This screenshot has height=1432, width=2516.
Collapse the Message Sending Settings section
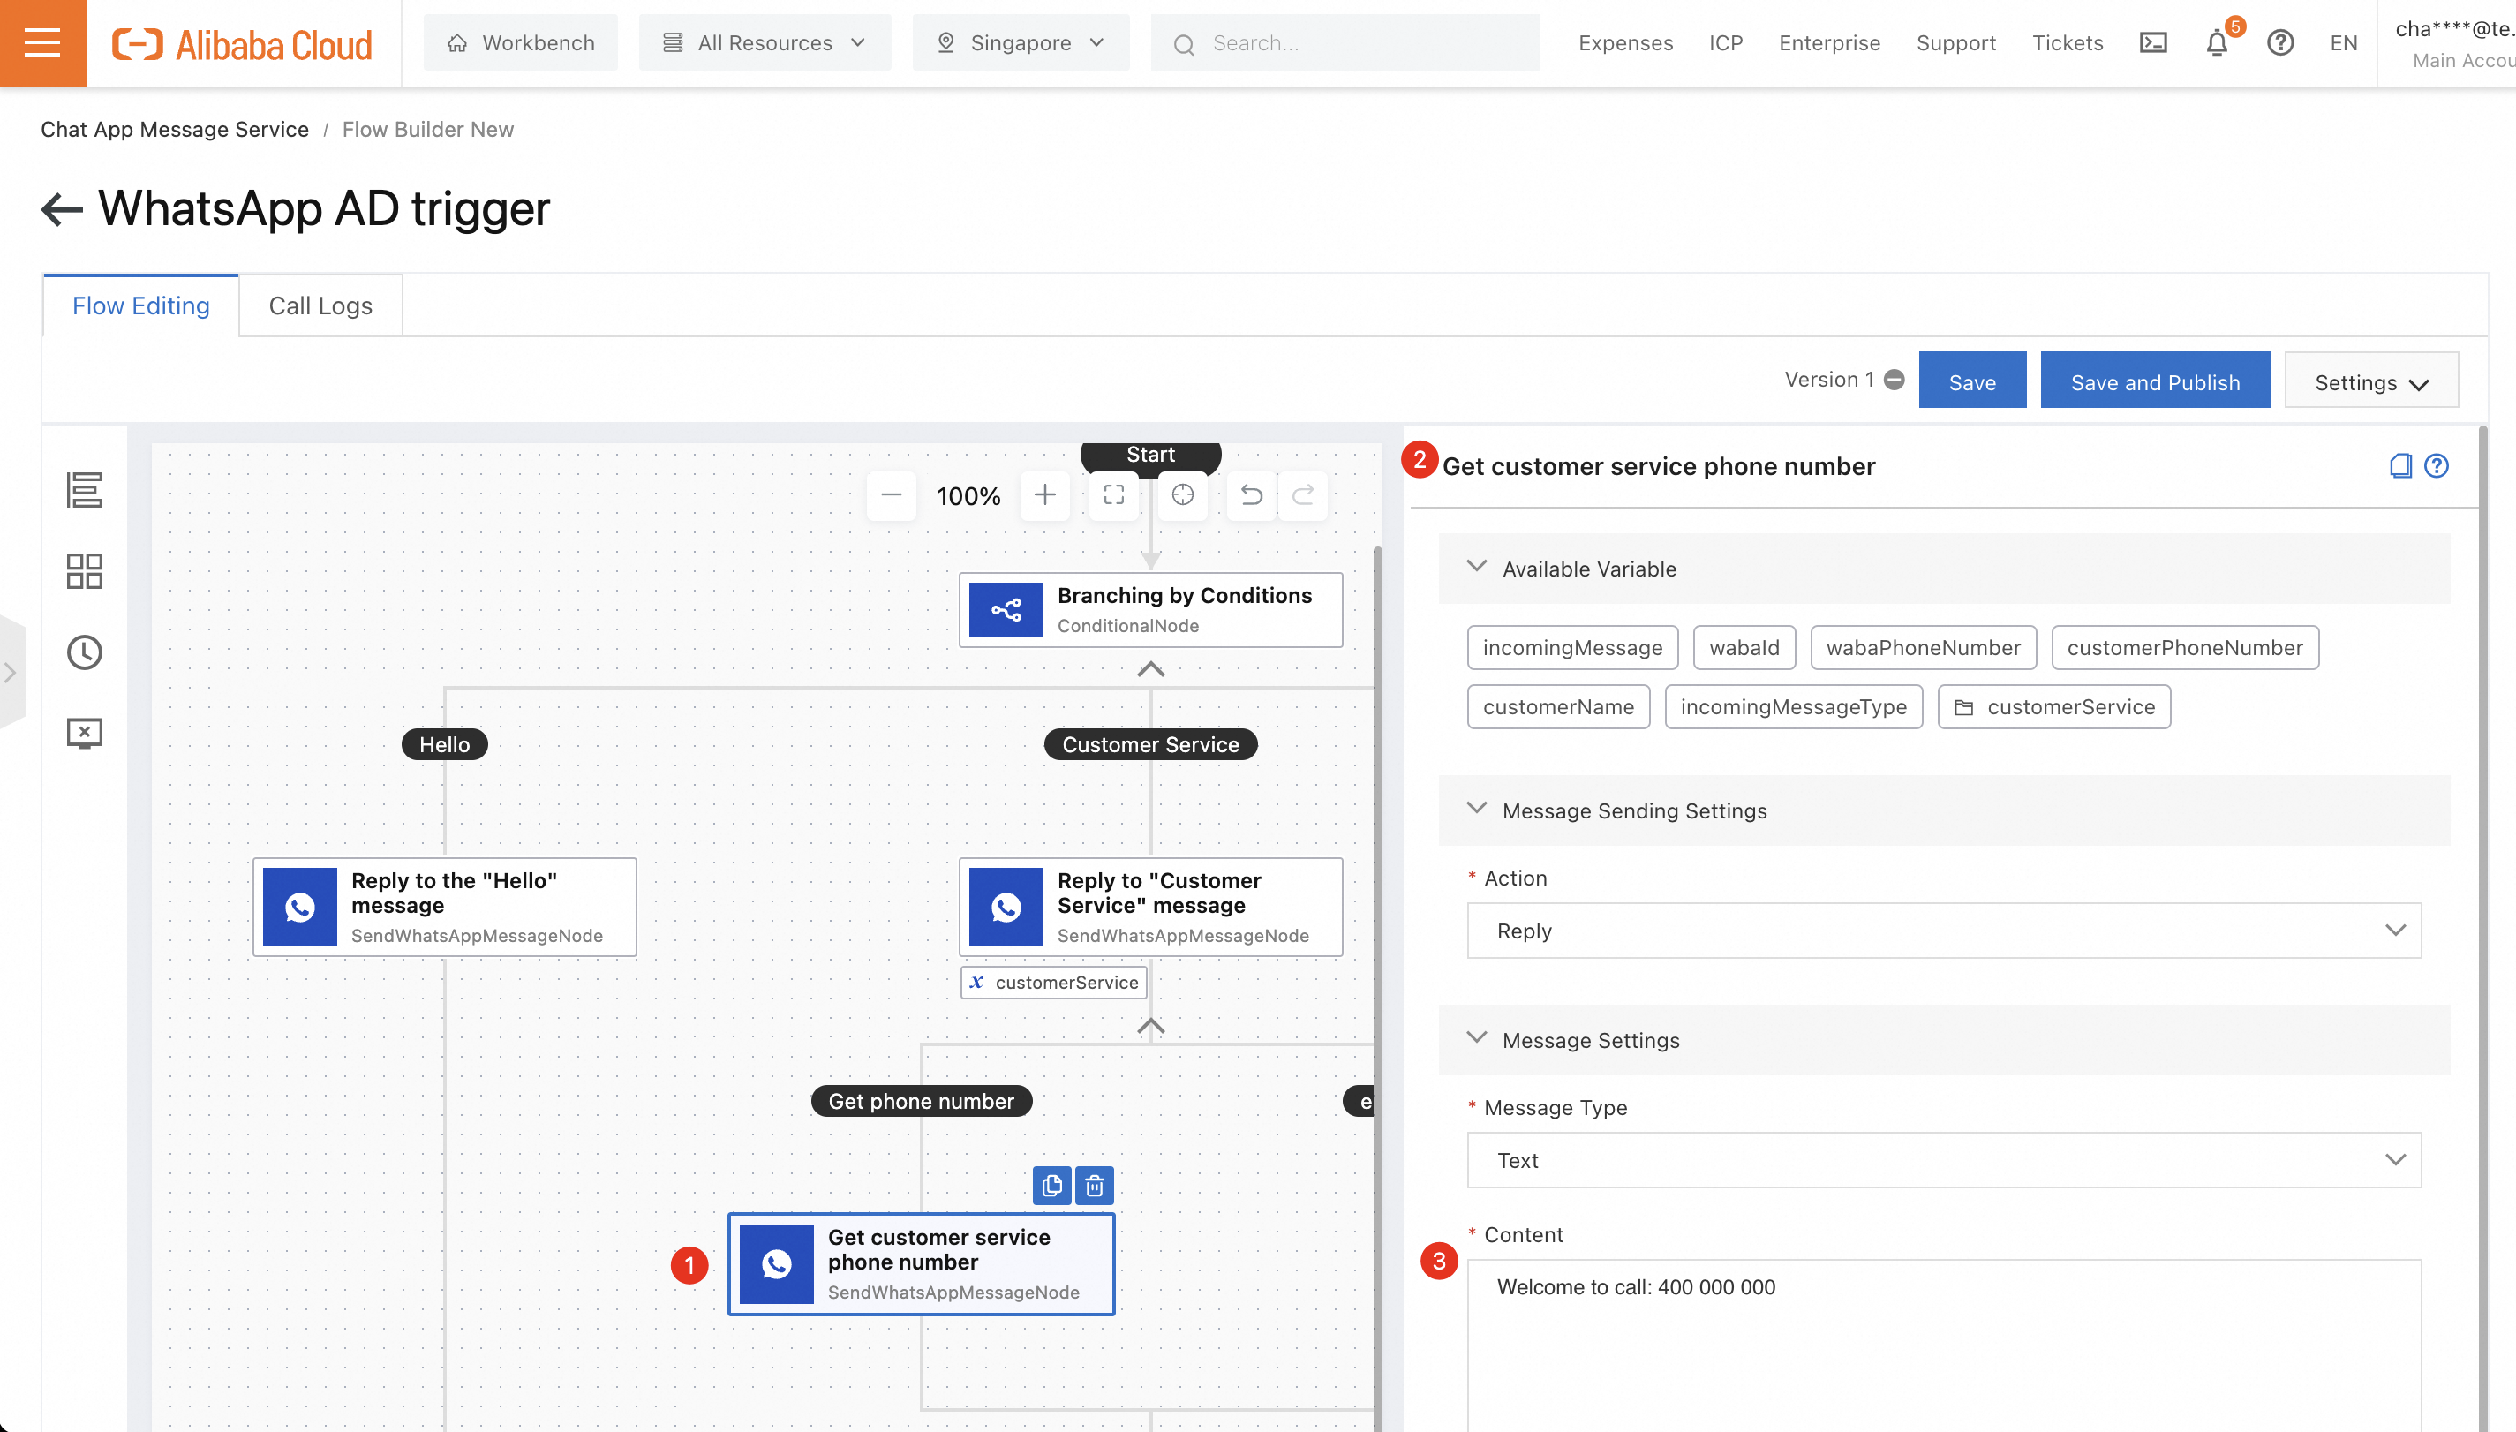[x=1477, y=810]
